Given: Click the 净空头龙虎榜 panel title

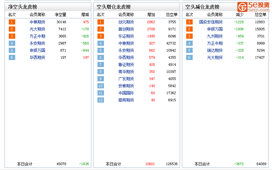Looking at the screenshot, I should [23, 7].
